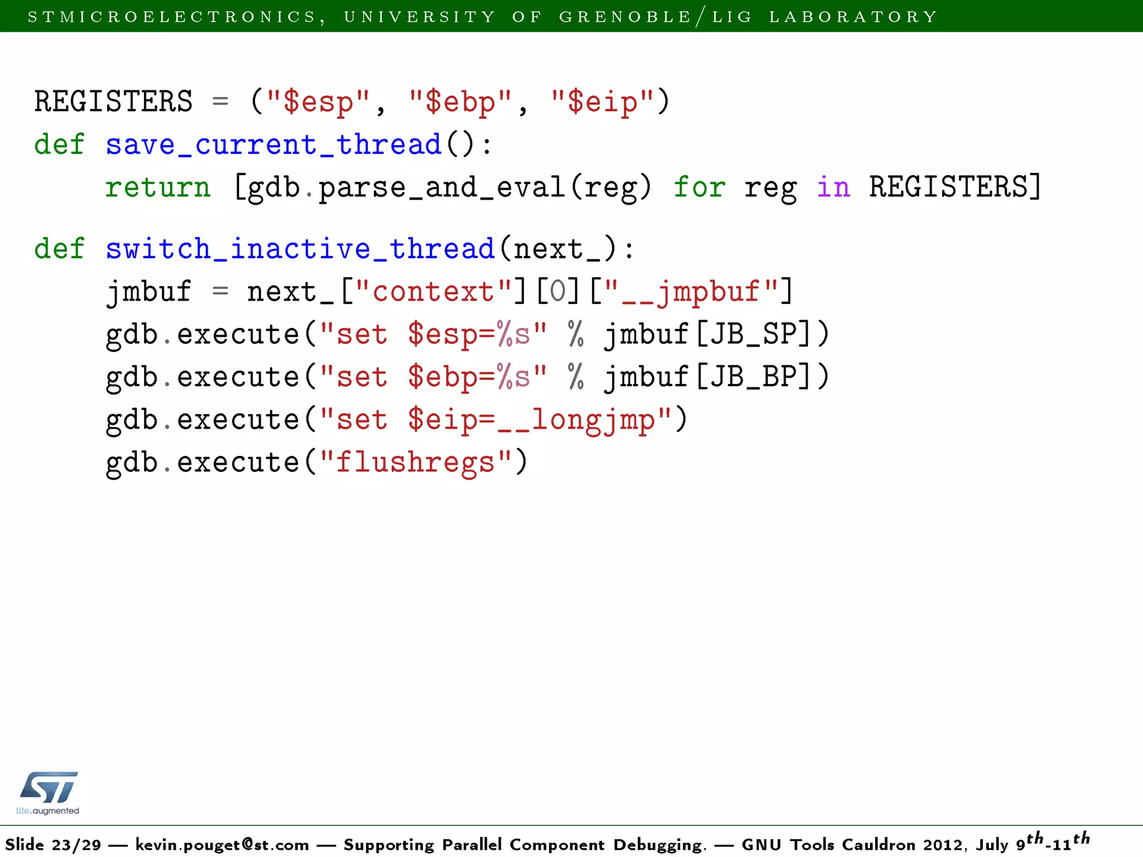
Task: Click the string "__jmpbuf"
Action: (x=691, y=292)
